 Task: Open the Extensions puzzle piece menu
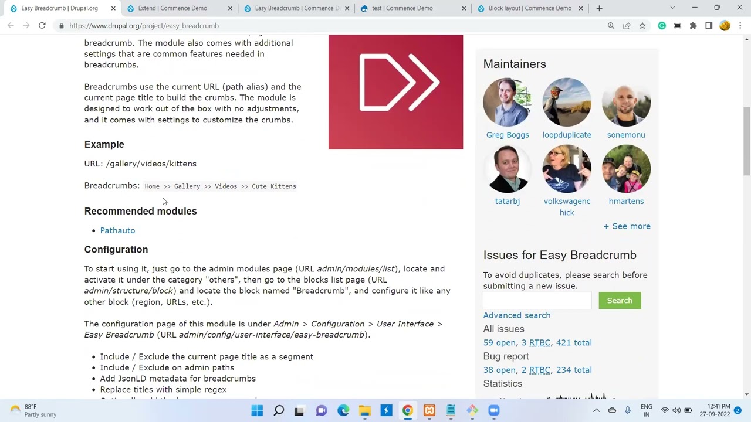(x=693, y=26)
